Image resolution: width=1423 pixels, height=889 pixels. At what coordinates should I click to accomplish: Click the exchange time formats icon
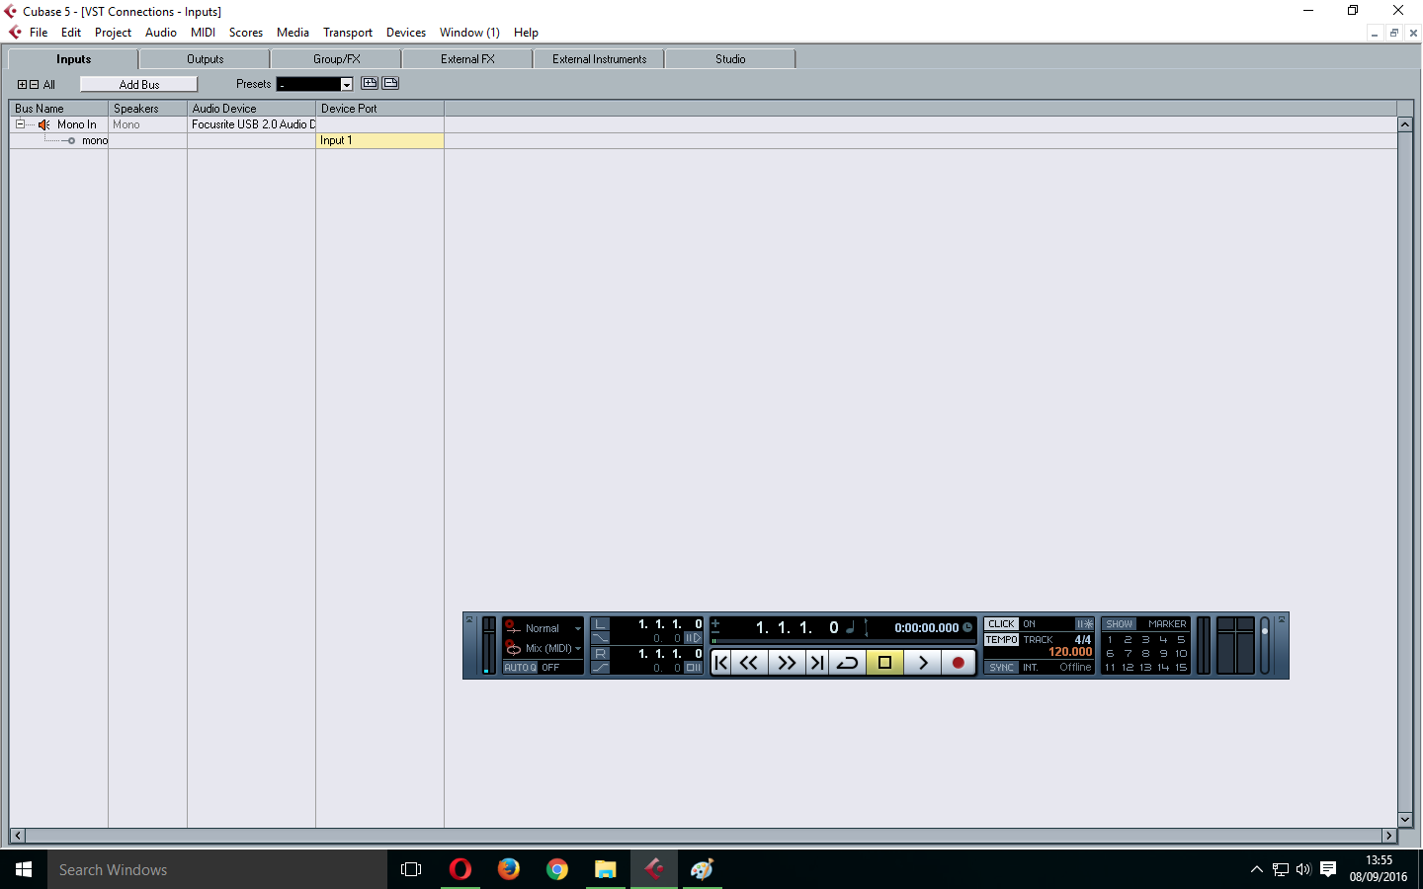[867, 627]
